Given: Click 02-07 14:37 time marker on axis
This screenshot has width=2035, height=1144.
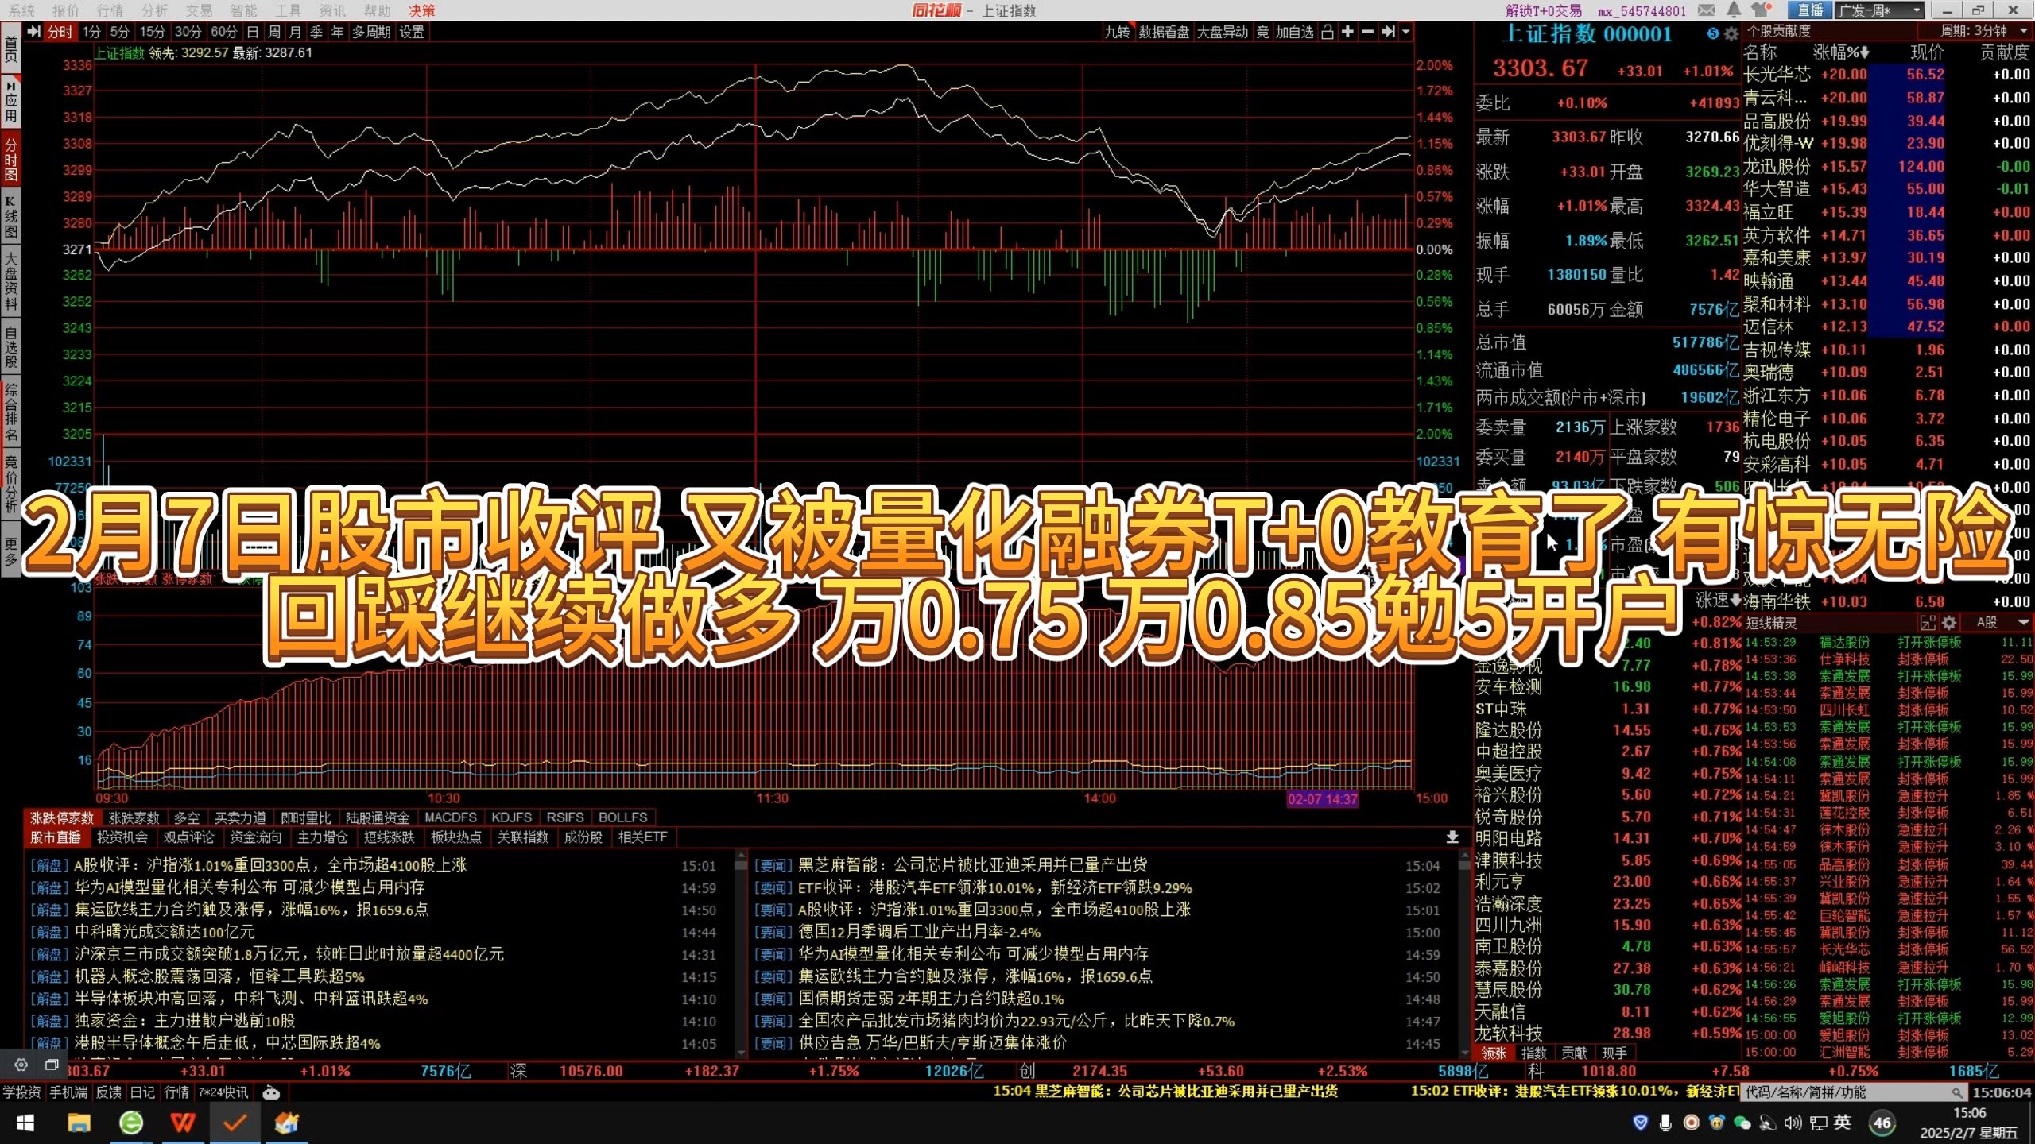Looking at the screenshot, I should (x=1323, y=798).
